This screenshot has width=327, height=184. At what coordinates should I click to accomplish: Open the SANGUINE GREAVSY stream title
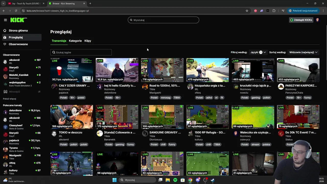pyautogui.click(x=165, y=132)
